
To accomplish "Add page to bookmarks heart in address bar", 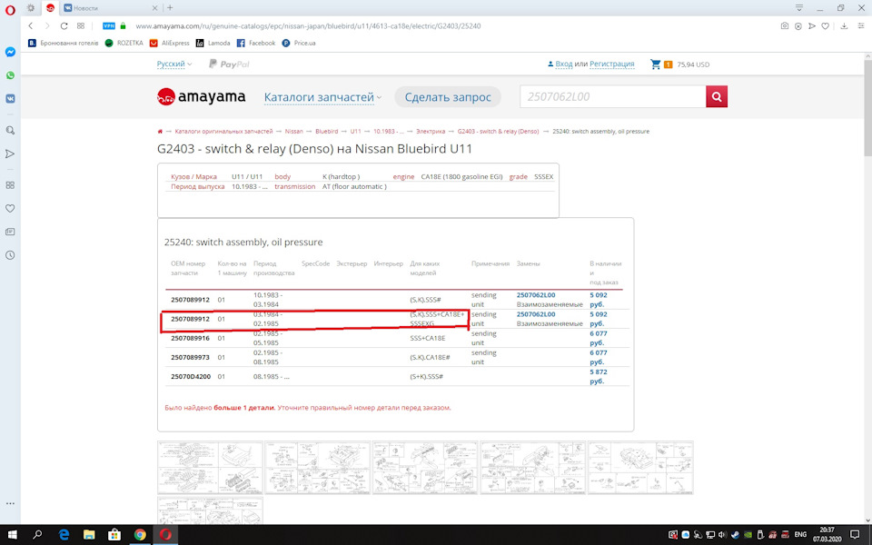I will pyautogui.click(x=826, y=25).
